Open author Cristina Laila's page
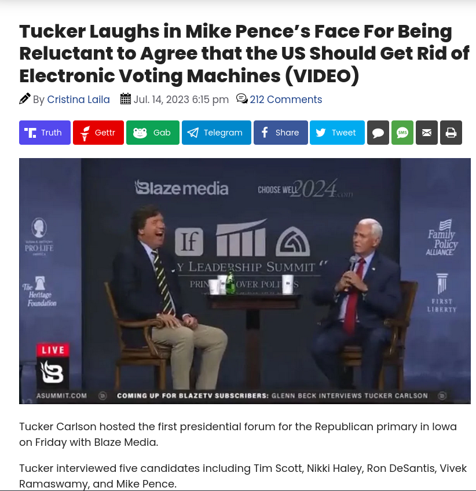 (78, 100)
